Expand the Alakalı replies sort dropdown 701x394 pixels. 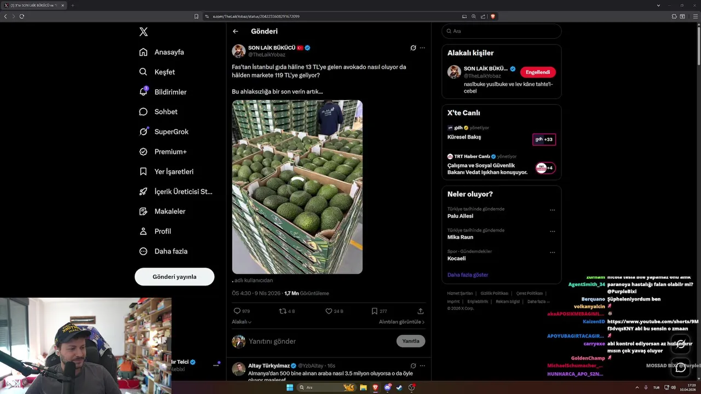click(x=242, y=322)
